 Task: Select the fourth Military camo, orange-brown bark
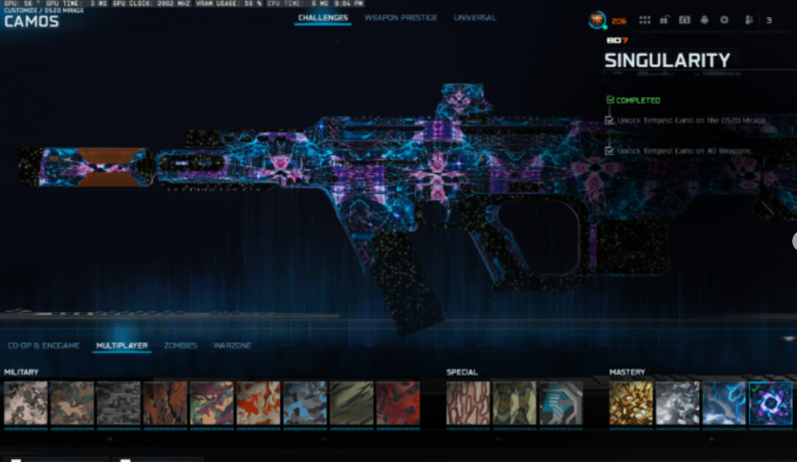166,403
